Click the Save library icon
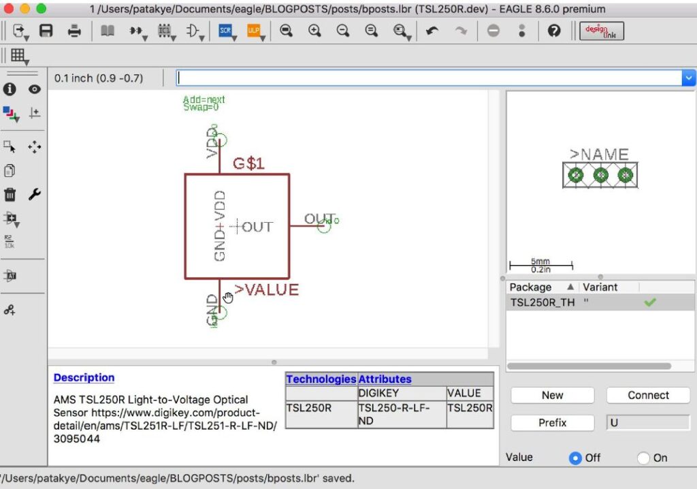The image size is (697, 489). tap(46, 31)
